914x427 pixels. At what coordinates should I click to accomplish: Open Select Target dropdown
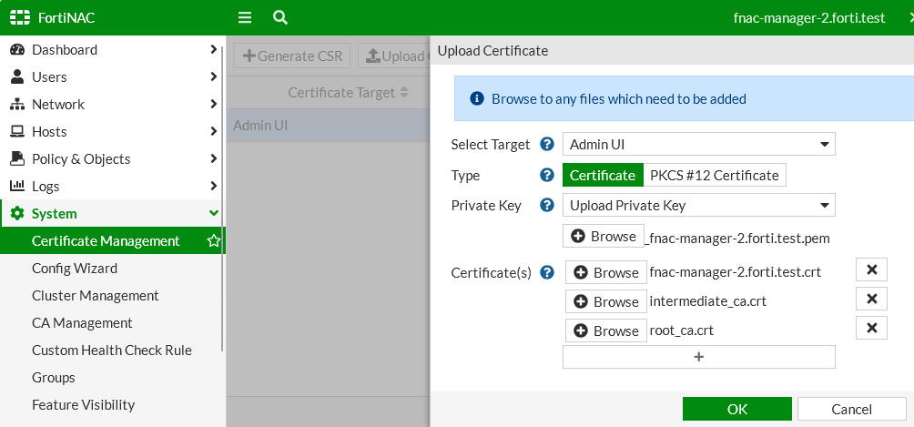tap(699, 144)
